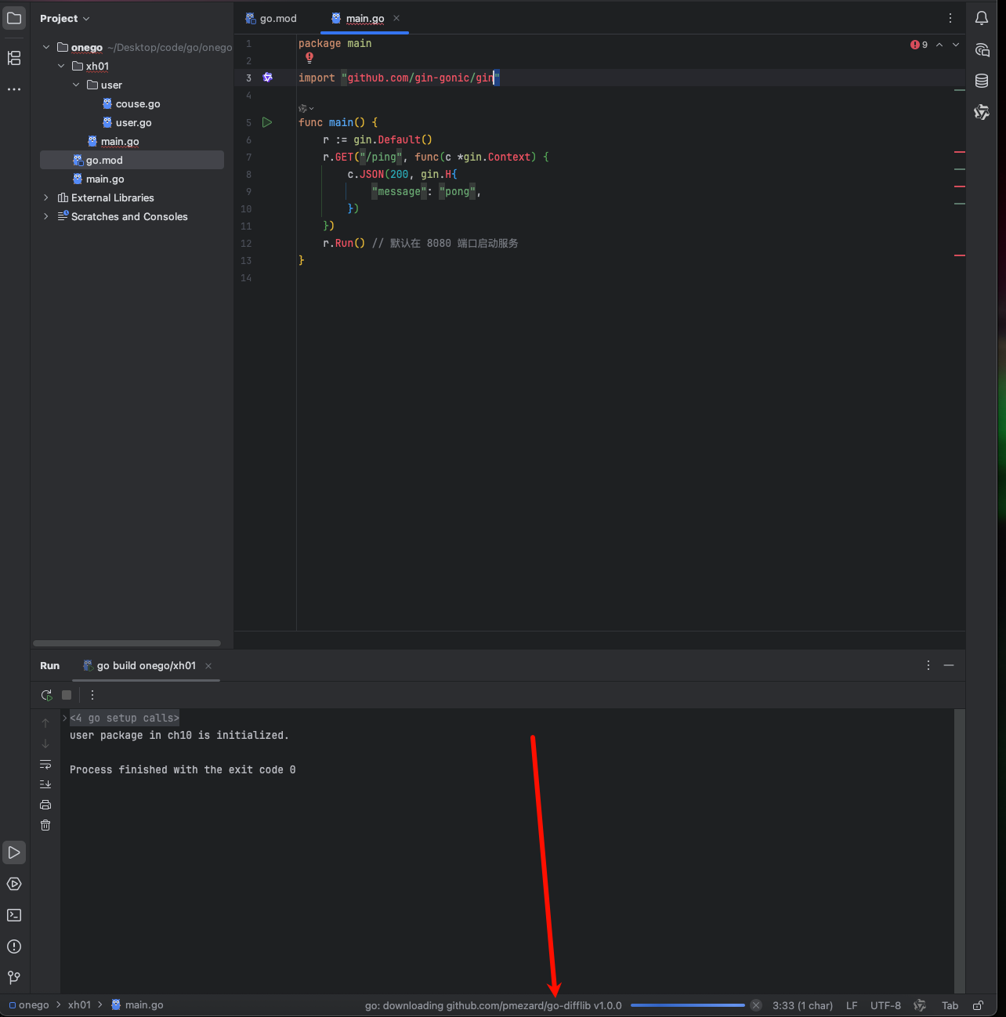Change line separator LF
1006x1017 pixels.
[852, 1005]
